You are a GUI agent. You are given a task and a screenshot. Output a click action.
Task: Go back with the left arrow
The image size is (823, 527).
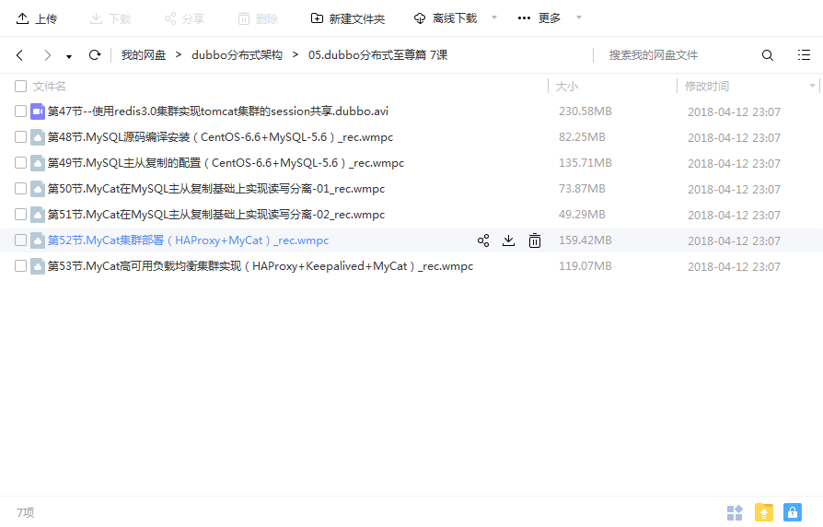pyautogui.click(x=20, y=55)
